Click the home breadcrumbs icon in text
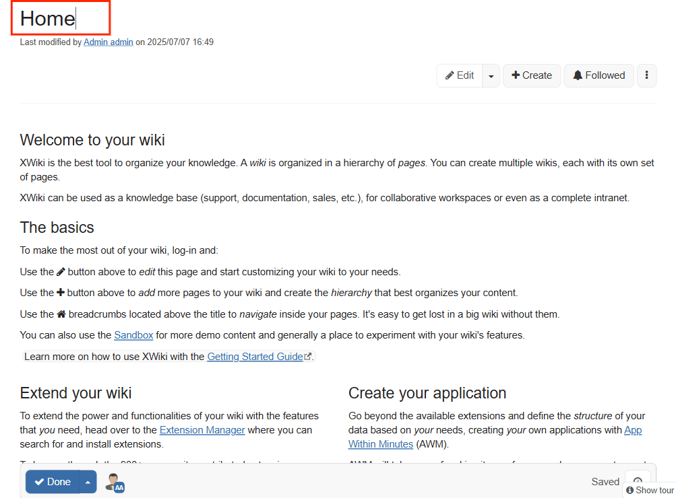The image size is (676, 498). pyautogui.click(x=61, y=314)
